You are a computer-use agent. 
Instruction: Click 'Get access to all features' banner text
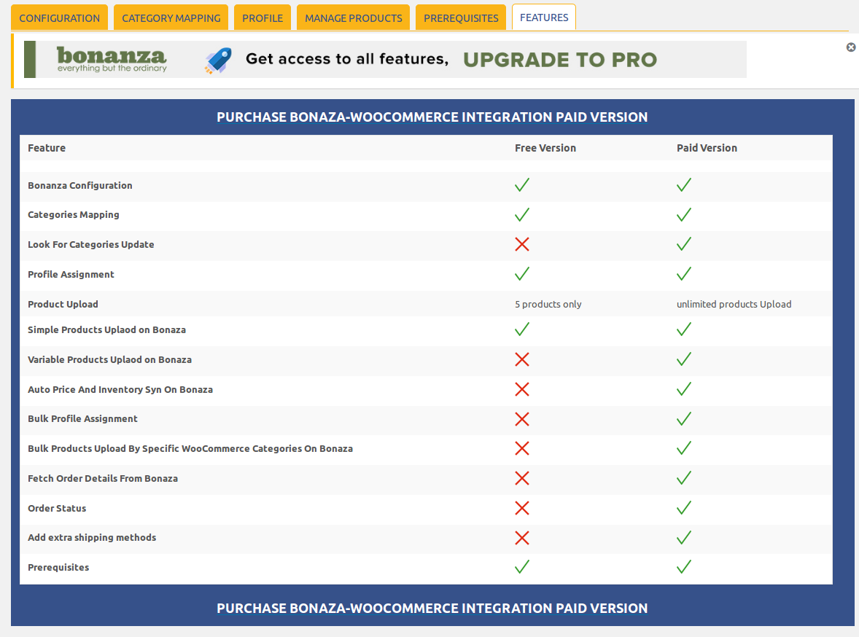pos(347,58)
